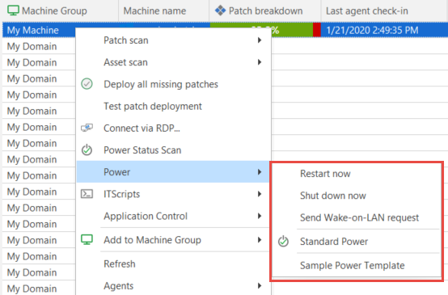Screen dimensions: 448x295
Task: Click the terminal icon beside ITScripts
Action: [87, 194]
